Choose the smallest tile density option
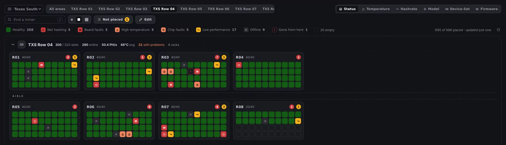The width and height of the screenshot is (506, 145). (72, 20)
